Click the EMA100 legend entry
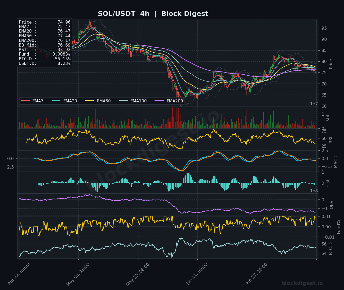The image size is (344, 290). [133, 101]
